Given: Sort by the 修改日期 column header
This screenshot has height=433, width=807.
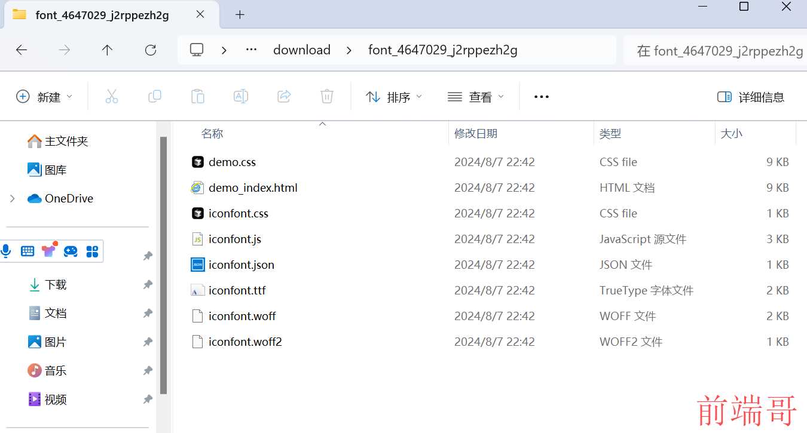Looking at the screenshot, I should [x=476, y=134].
